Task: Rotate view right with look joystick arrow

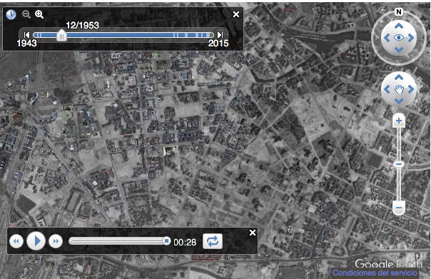Action: (411, 38)
